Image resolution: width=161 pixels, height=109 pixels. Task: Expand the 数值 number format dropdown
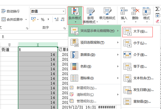(64, 11)
